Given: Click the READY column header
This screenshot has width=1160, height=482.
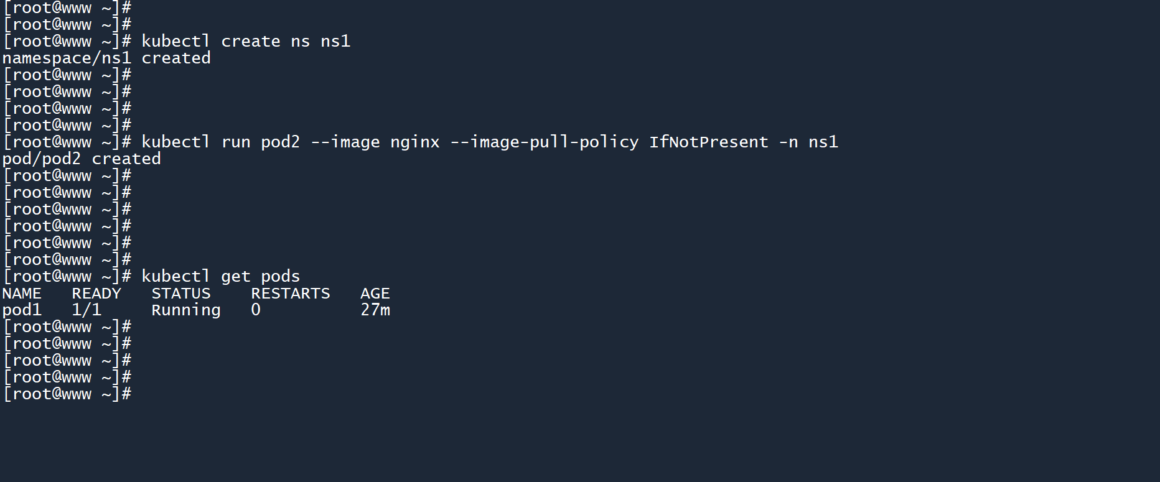Looking at the screenshot, I should (x=96, y=294).
